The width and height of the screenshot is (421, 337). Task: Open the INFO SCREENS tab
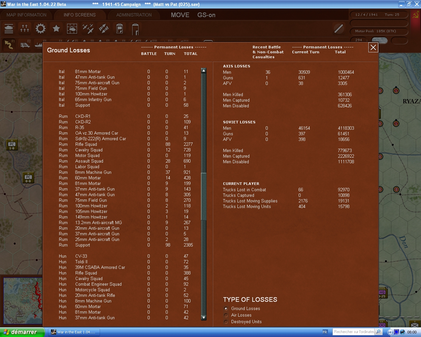tap(80, 15)
